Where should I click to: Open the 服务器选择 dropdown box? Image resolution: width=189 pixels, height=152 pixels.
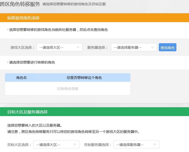(x=134, y=47)
